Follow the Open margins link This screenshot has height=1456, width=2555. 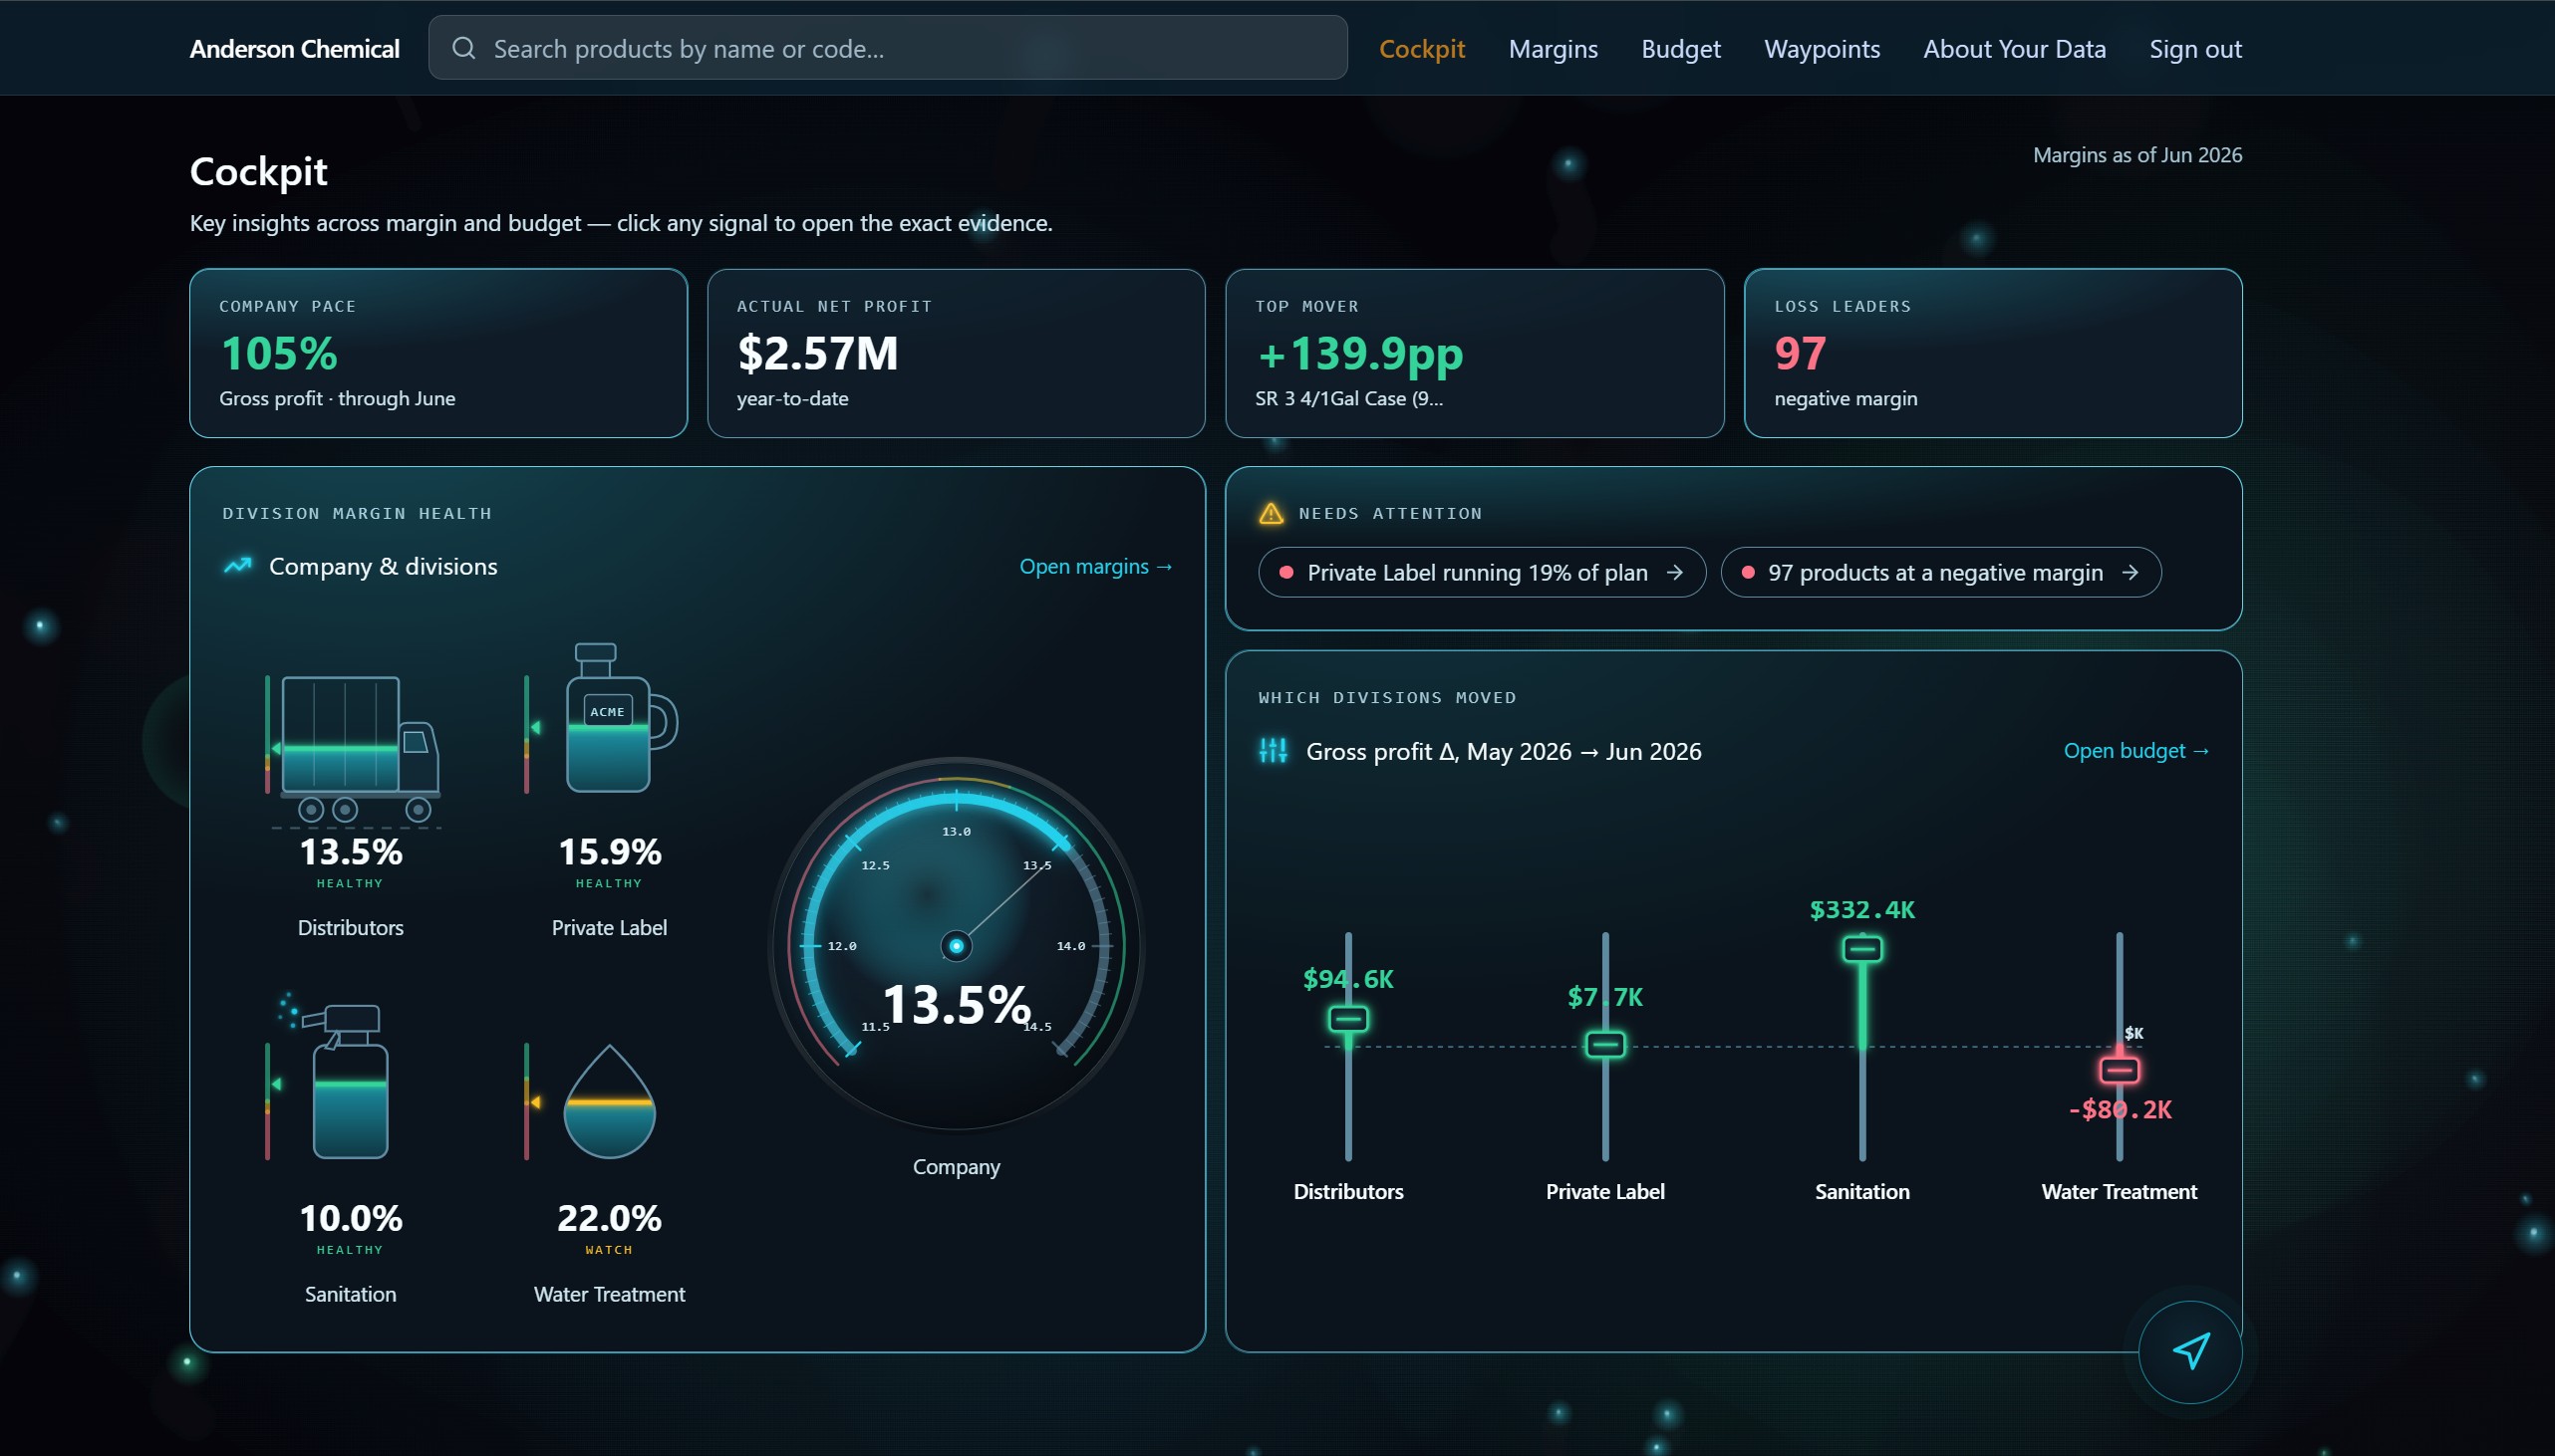point(1095,566)
